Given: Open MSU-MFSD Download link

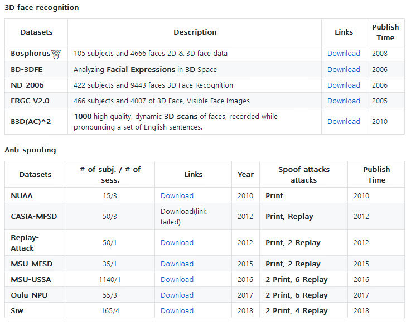Looking at the screenshot, I should point(177,264).
